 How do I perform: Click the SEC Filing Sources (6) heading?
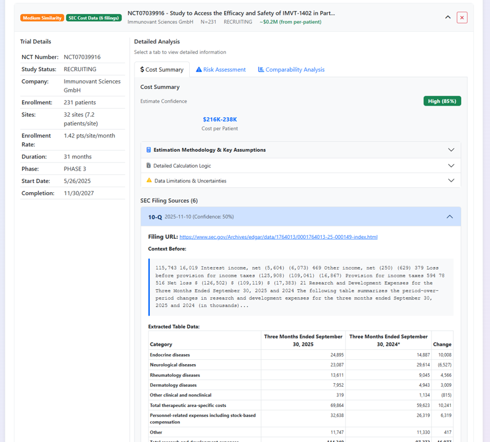click(169, 201)
